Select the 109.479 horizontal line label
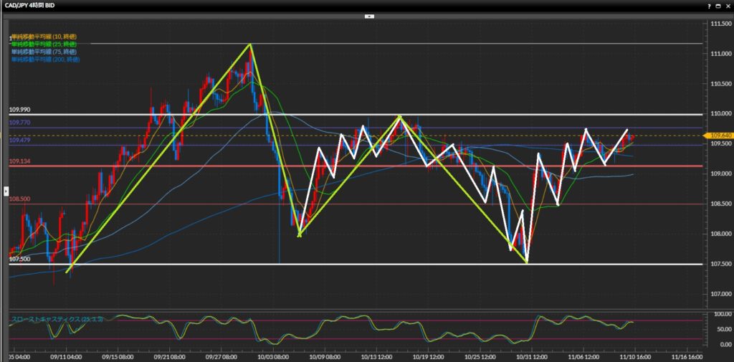 click(x=20, y=140)
